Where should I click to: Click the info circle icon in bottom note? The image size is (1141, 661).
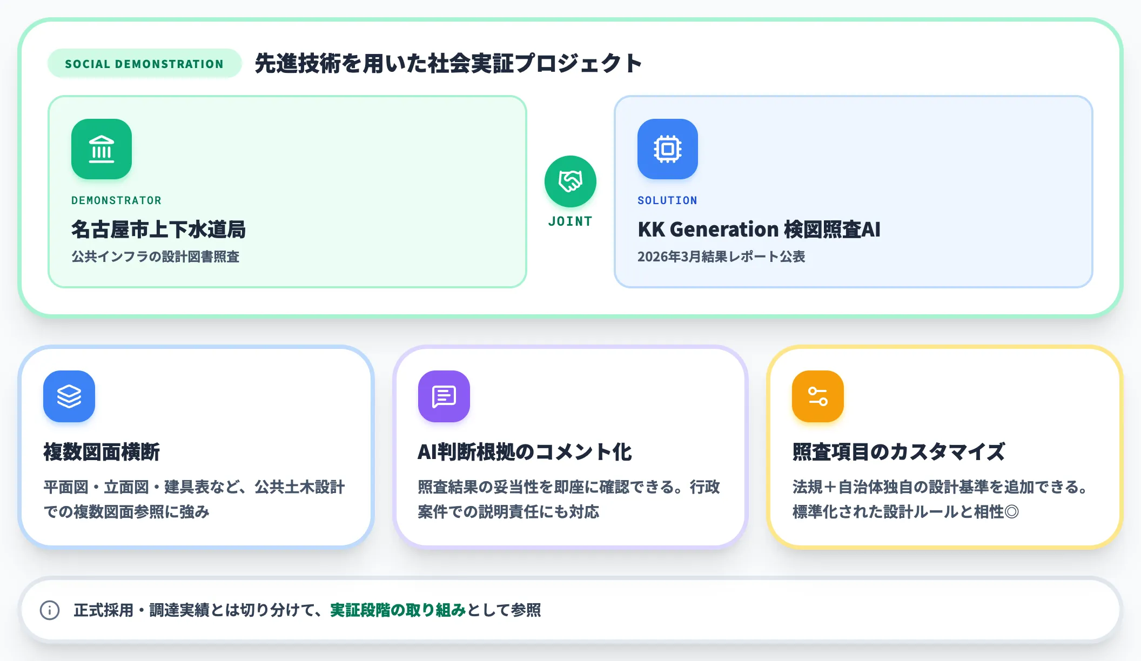coord(50,610)
